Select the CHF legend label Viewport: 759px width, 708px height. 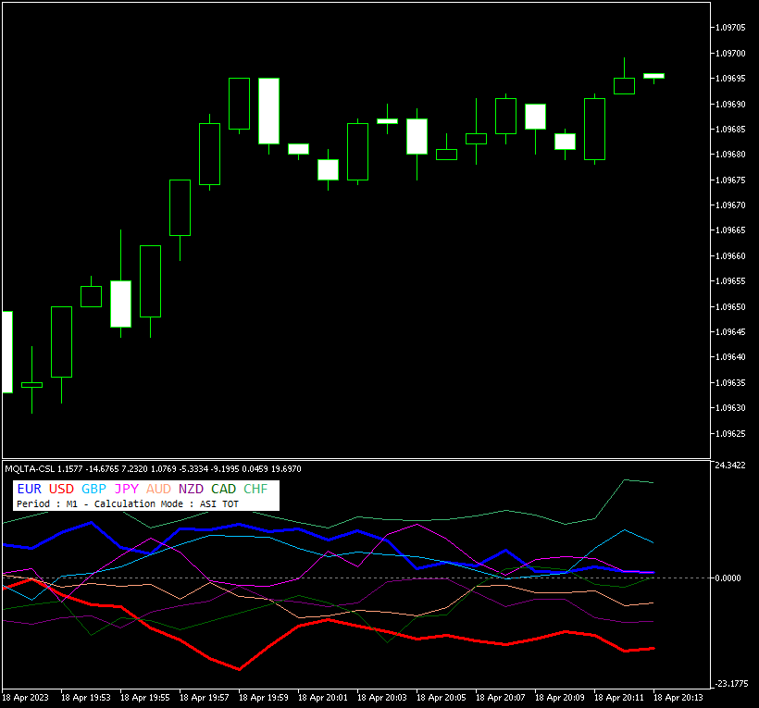255,489
